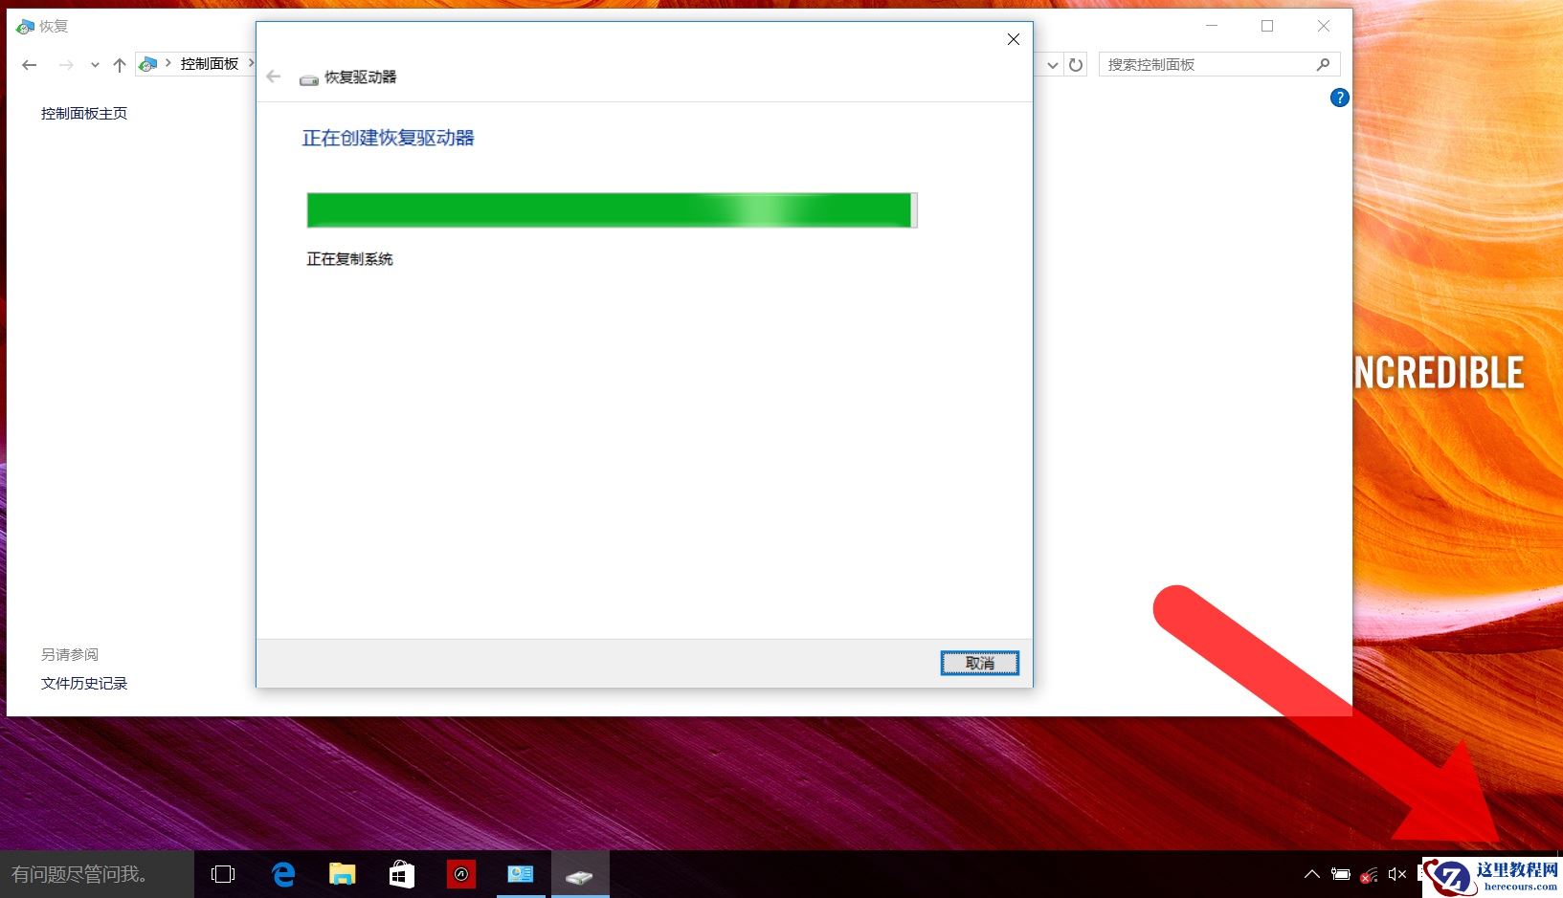Viewport: 1563px width, 898px height.
Task: Select 控制面板 in the address breadcrumb
Action: coord(210,63)
